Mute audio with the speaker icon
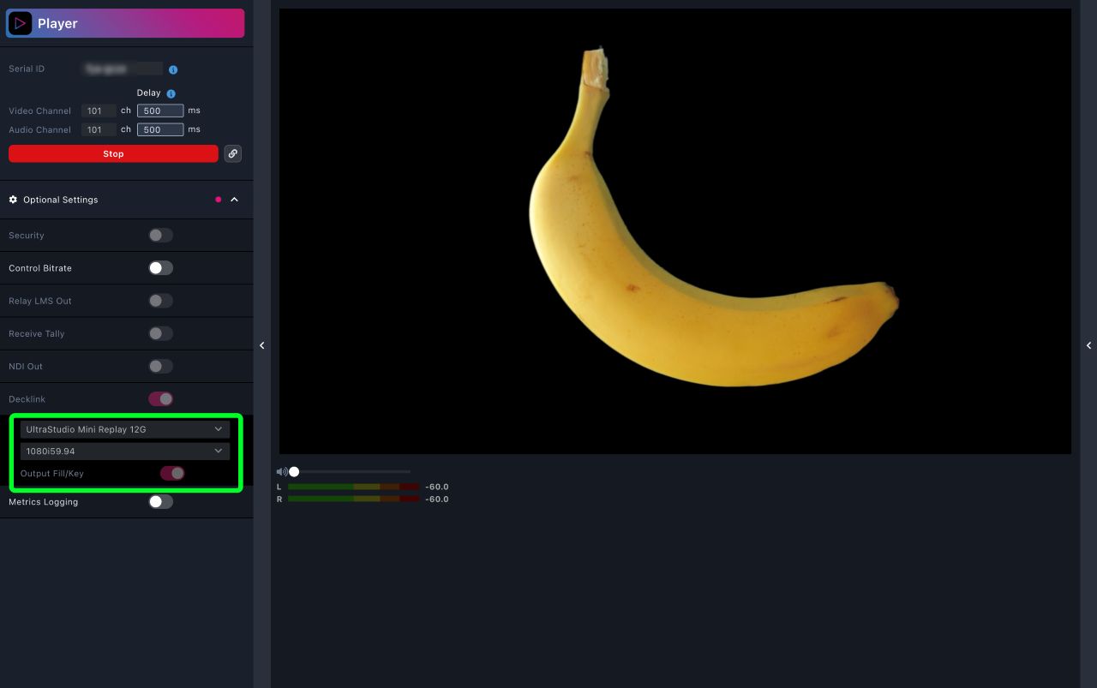This screenshot has width=1097, height=688. (x=281, y=472)
